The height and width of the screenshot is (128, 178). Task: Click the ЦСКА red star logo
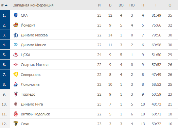pos(16,55)
